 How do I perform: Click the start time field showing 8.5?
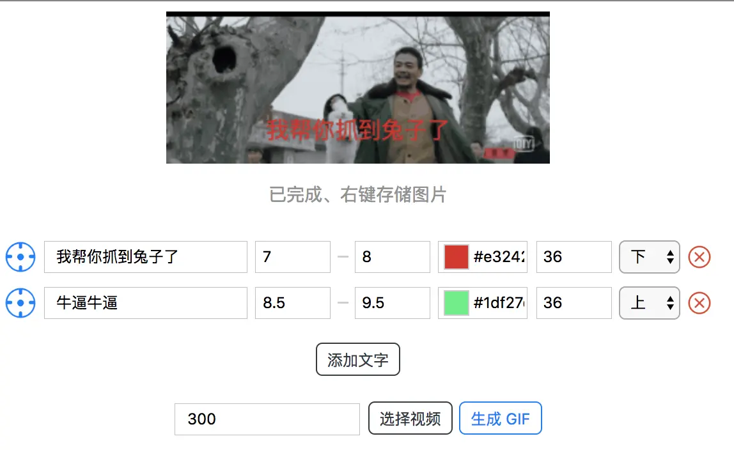[x=293, y=302]
